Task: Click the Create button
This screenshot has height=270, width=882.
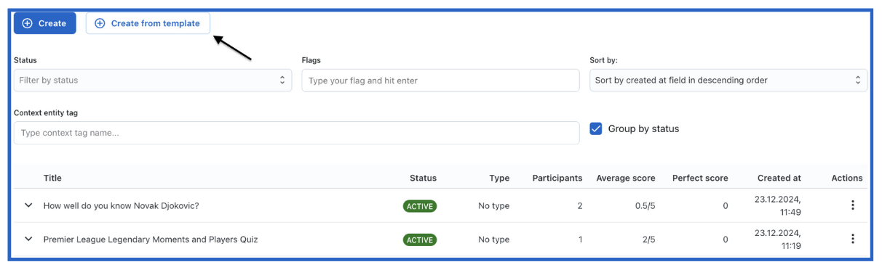Action: [x=45, y=23]
